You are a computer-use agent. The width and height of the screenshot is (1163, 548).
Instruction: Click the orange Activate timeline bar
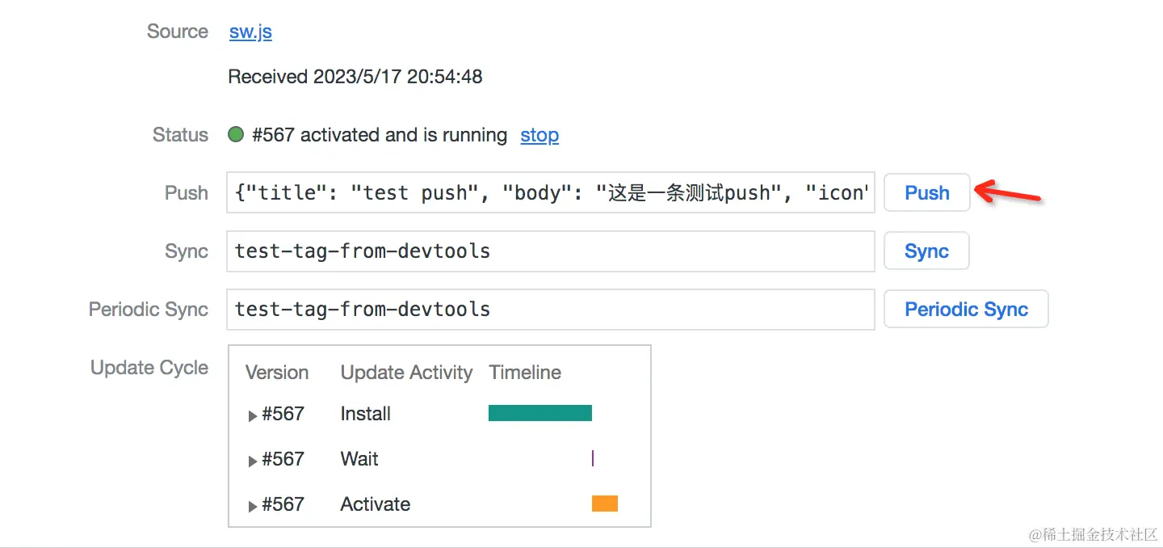tap(605, 504)
